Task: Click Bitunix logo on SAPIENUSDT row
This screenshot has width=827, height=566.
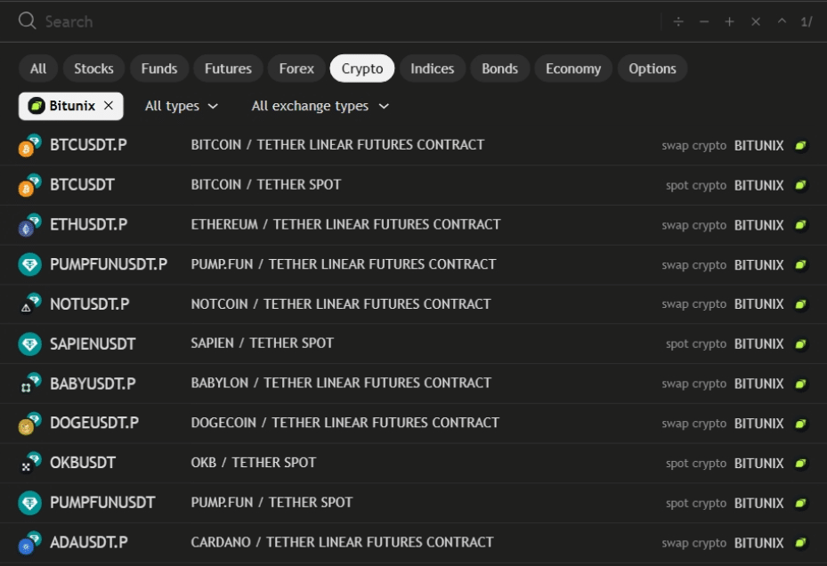Action: pos(800,344)
